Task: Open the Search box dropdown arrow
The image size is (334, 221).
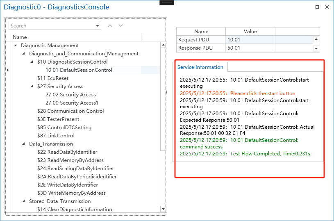Action: 98,26
